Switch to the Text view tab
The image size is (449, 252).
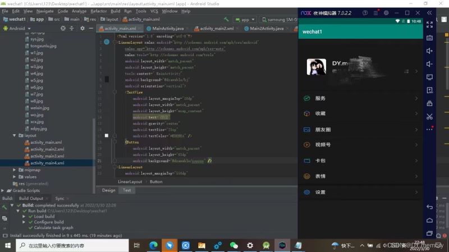127,190
